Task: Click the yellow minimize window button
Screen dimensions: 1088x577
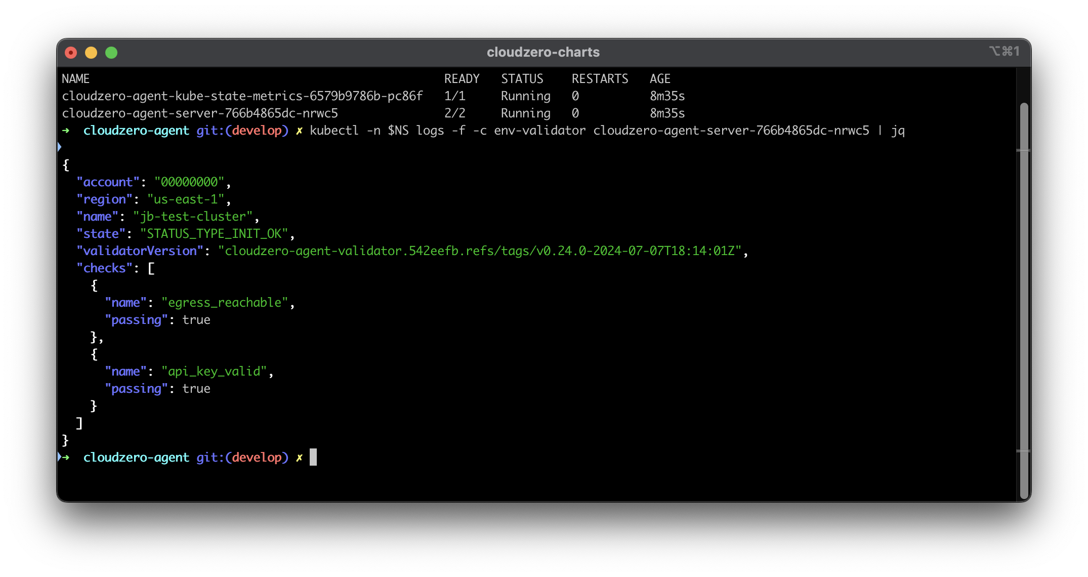Action: 91,53
